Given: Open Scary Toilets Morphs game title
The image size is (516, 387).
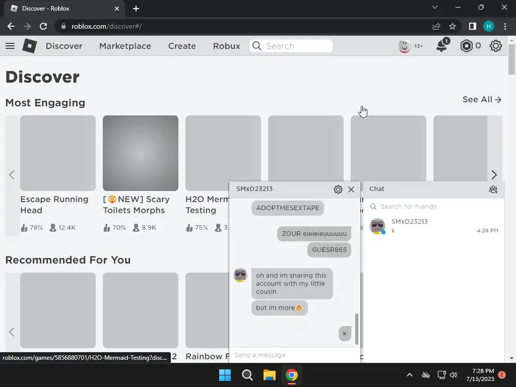Looking at the screenshot, I should (136, 205).
